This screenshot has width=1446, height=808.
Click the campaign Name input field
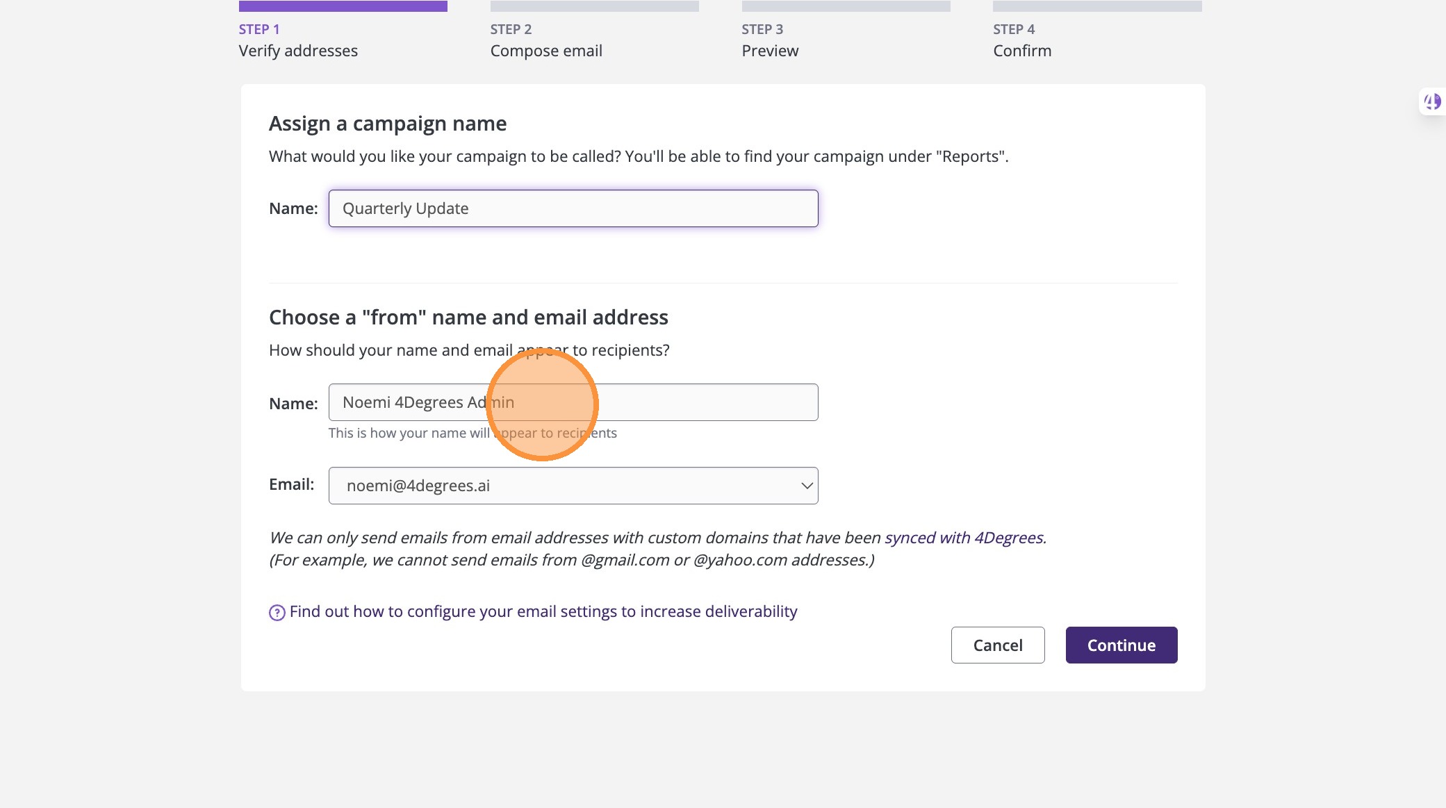573,208
